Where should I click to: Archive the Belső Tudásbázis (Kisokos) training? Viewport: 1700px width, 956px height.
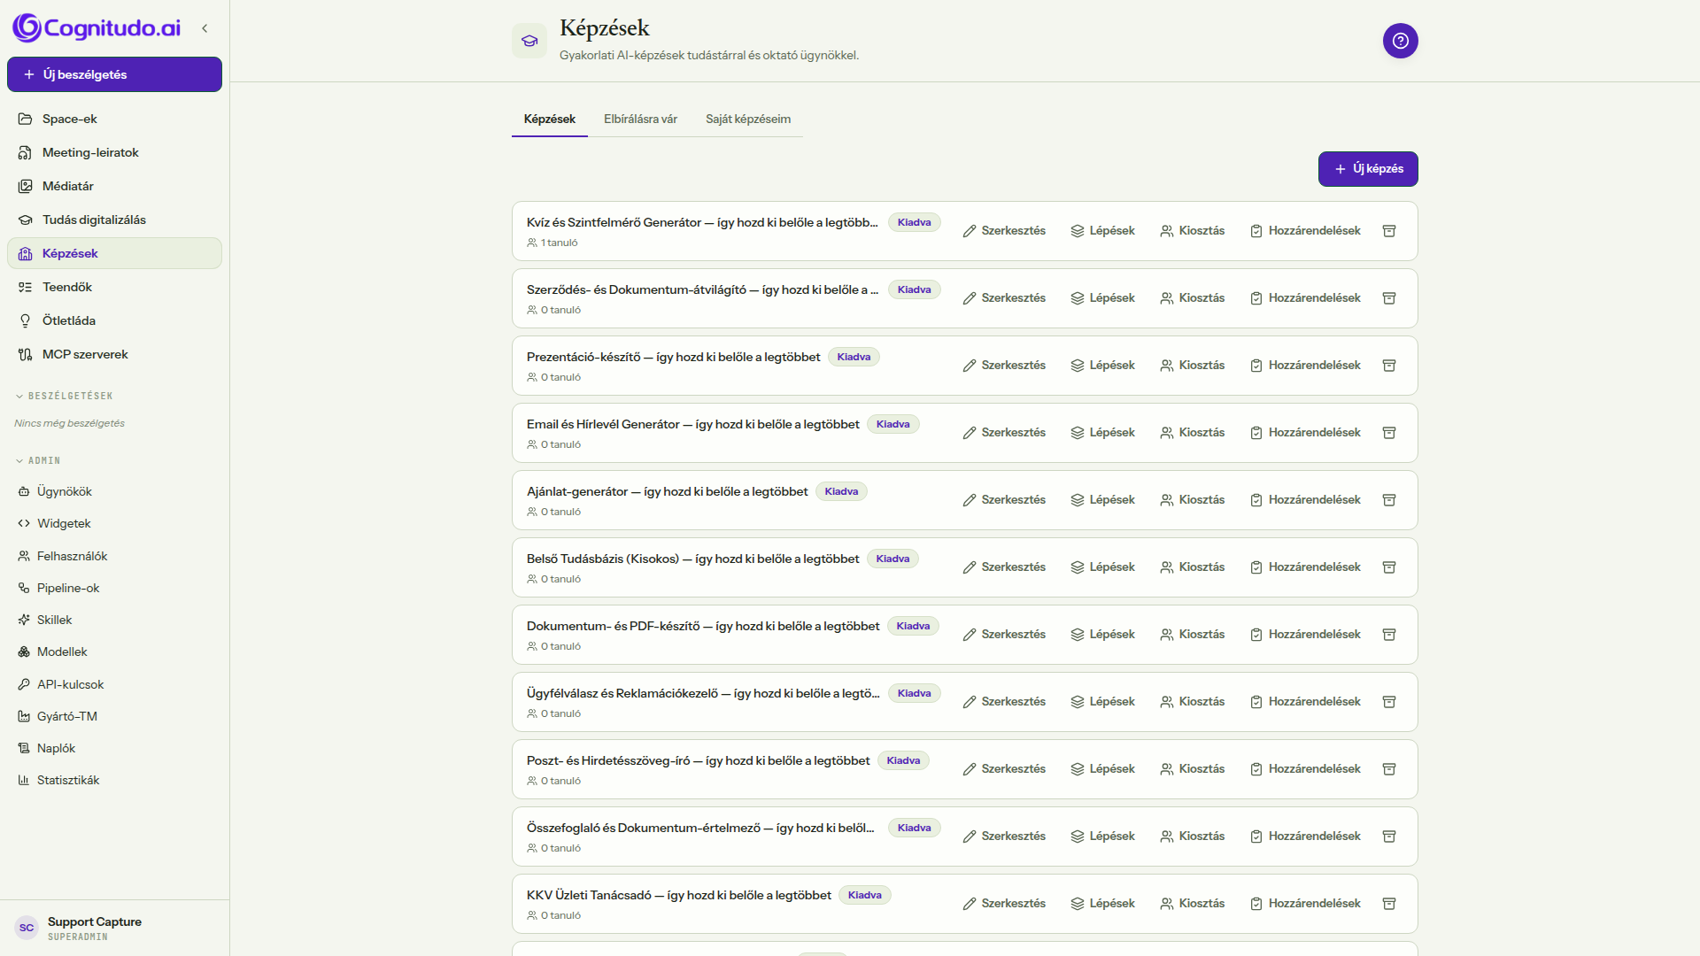[1389, 567]
